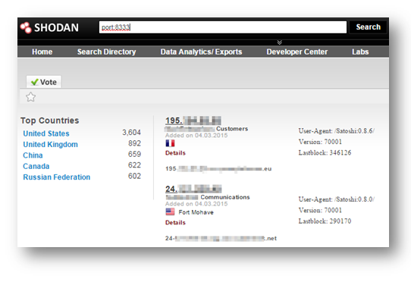Click the star favorite icon
The height and width of the screenshot is (282, 411).
pos(30,97)
